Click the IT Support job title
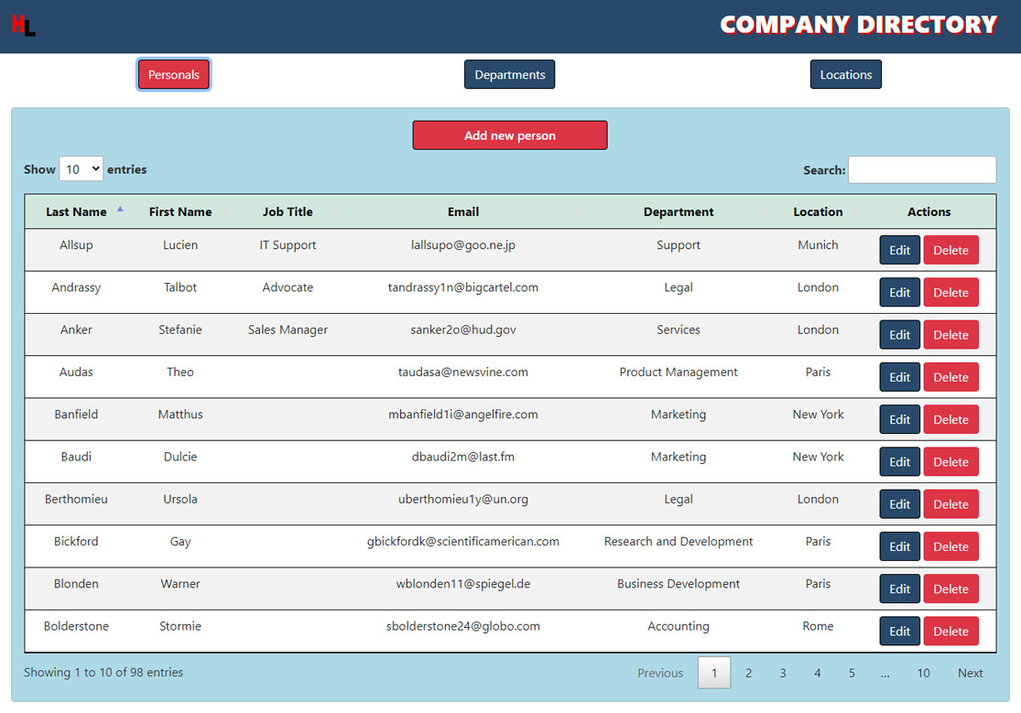This screenshot has height=713, width=1021. click(x=288, y=244)
